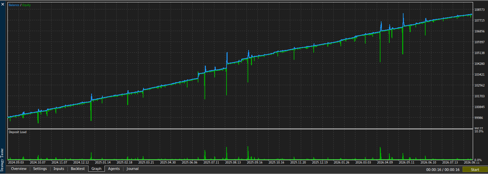Click the 103421 axis value

[x=479, y=75]
